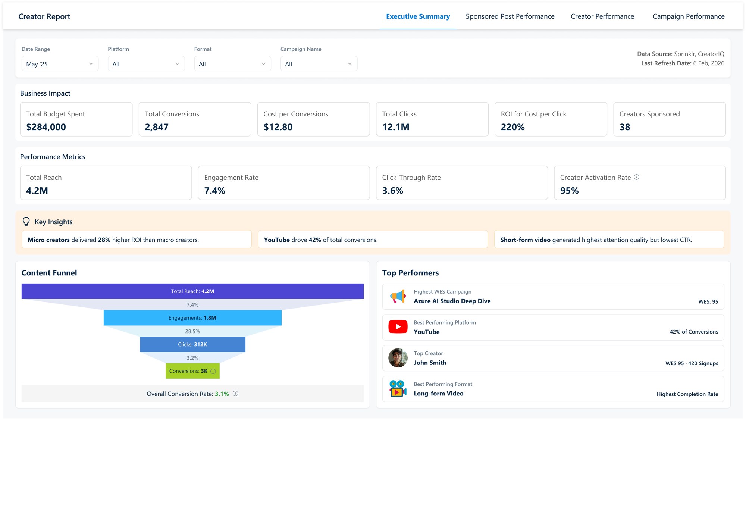This screenshot has height=510, width=746.
Task: Click the Engagements 1.8M funnel bar
Action: tap(192, 318)
